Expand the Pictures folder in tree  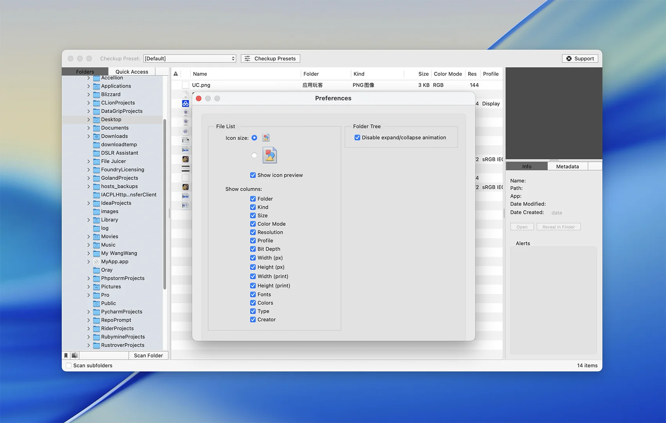89,287
